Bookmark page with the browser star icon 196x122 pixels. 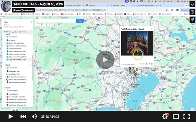(167, 10)
